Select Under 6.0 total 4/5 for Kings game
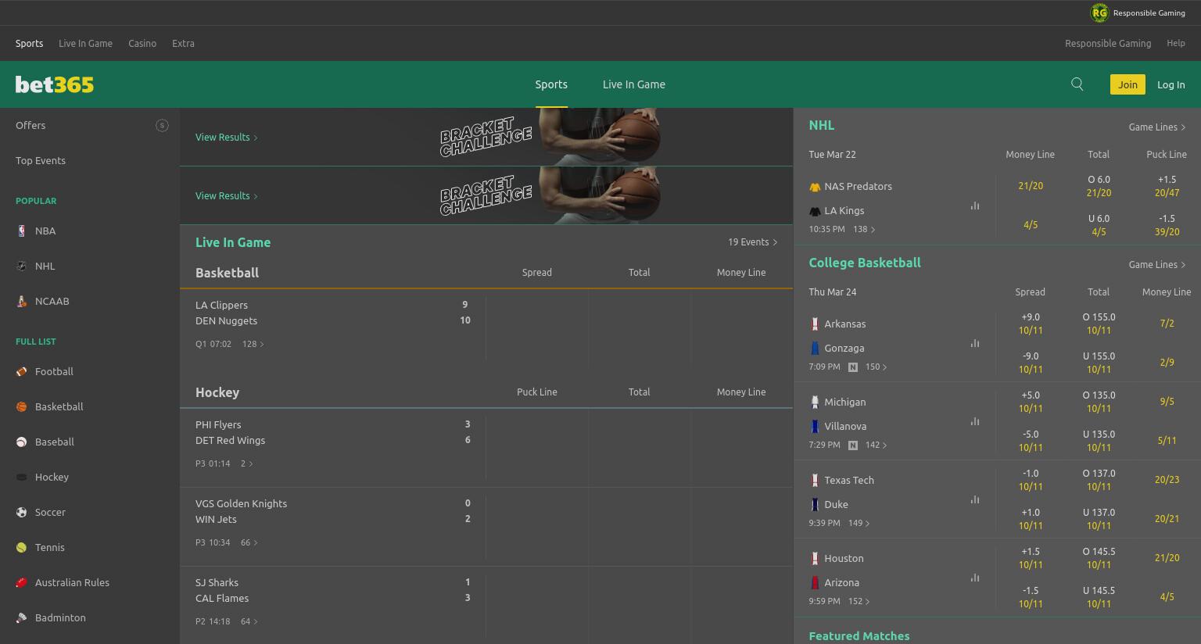Viewport: 1201px width, 644px height. pos(1099,224)
